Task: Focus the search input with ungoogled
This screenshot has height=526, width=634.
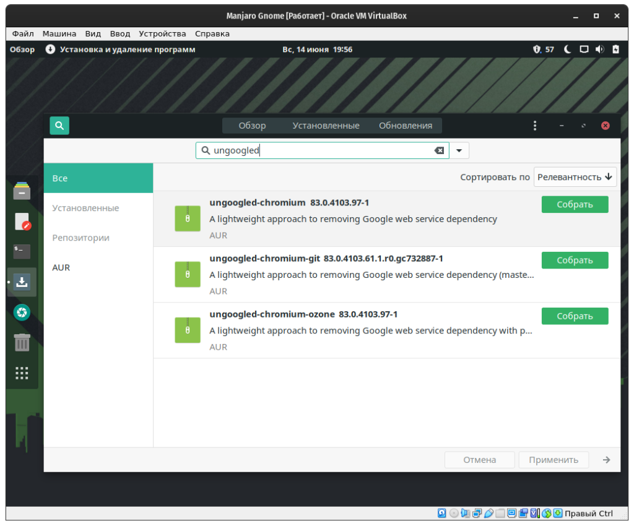Action: (x=322, y=150)
